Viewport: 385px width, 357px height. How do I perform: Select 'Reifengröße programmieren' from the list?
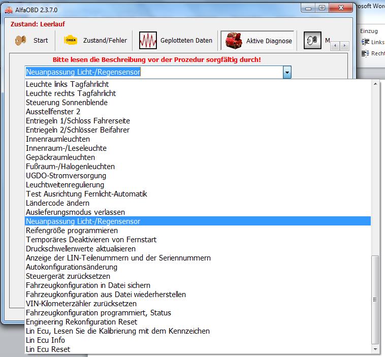pyautogui.click(x=72, y=231)
